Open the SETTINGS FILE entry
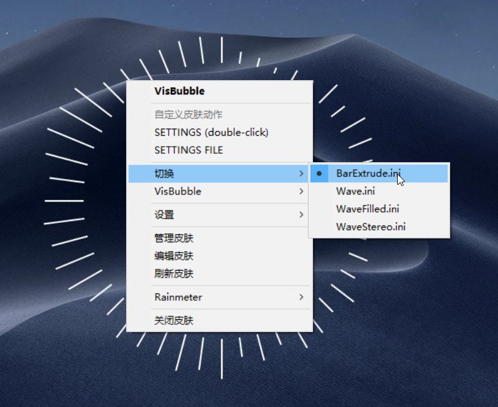 pyautogui.click(x=219, y=150)
